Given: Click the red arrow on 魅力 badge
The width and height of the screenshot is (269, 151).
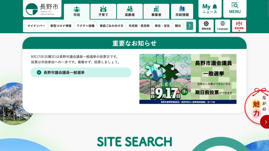Looking at the screenshot, I should (265, 122).
